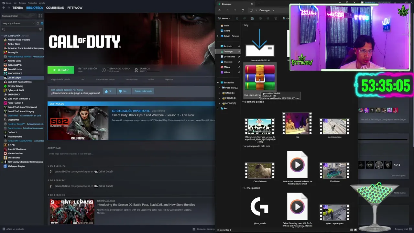Go up one folder in File Explorer
The width and height of the screenshot is (414, 233).
[235, 10]
